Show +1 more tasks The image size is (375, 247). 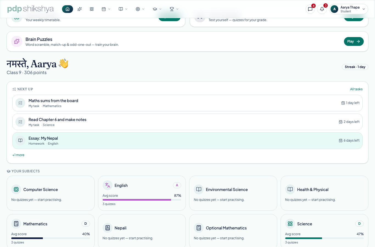click(x=18, y=155)
